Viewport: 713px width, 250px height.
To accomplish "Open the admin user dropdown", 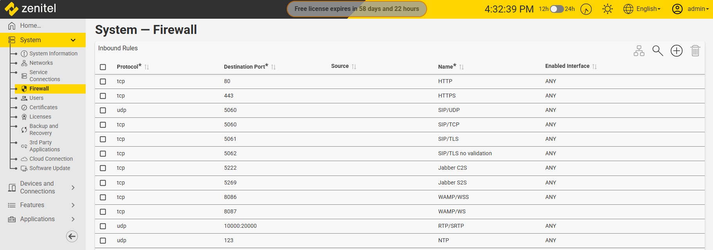I will click(x=690, y=9).
